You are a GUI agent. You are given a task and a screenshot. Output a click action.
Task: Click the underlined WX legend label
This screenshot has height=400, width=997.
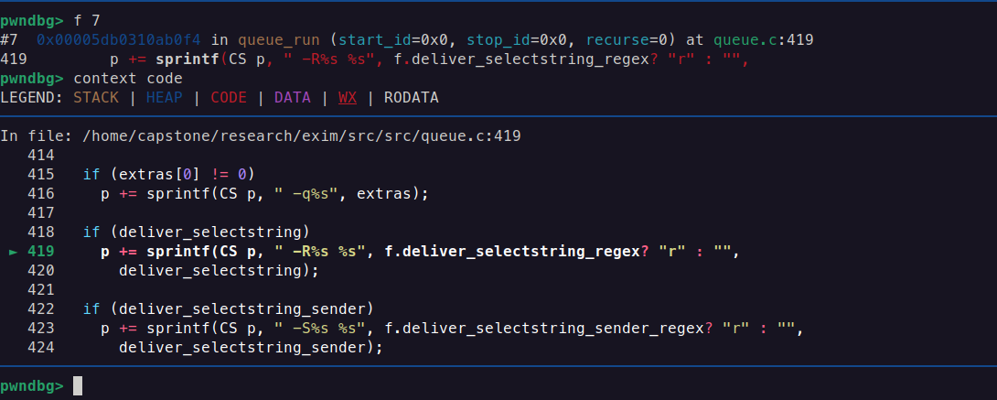(x=348, y=97)
